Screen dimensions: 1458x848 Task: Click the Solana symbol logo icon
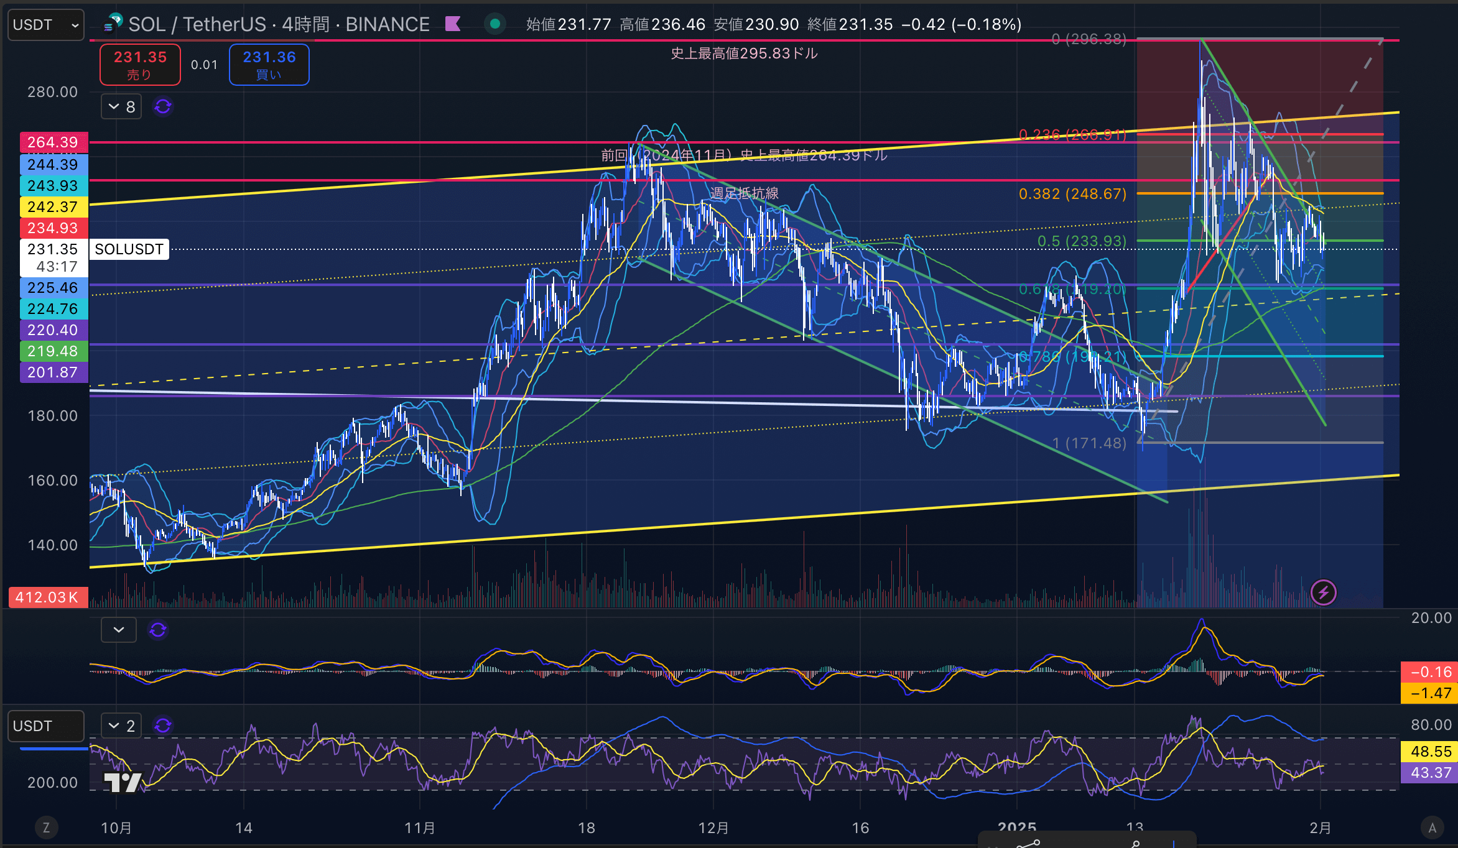pos(113,24)
